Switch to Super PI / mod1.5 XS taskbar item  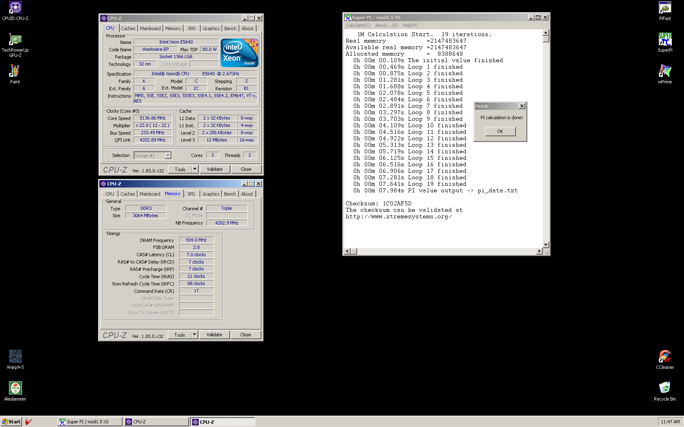click(90, 422)
